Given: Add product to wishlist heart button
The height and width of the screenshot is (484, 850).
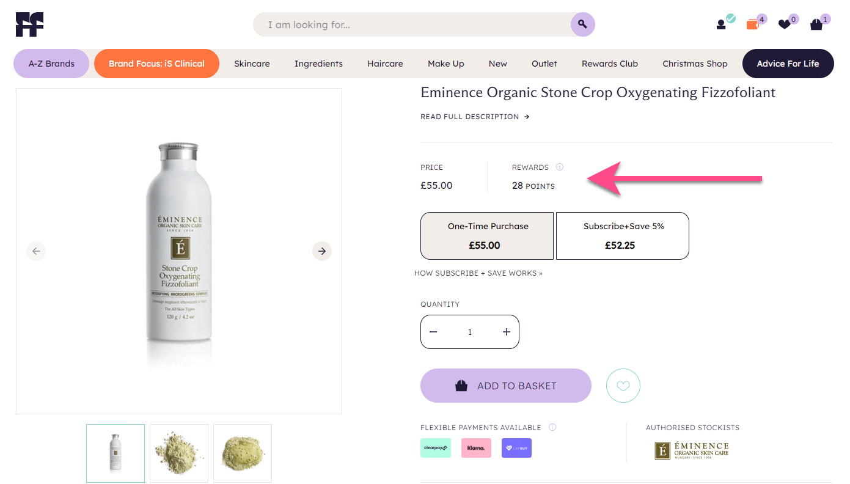Looking at the screenshot, I should (623, 386).
